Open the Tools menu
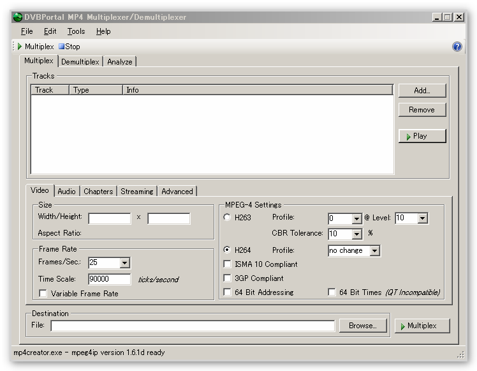Screen dimensions: 477x371 point(76,31)
